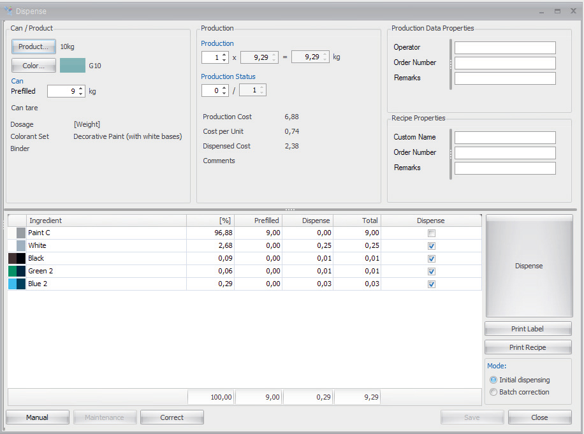
Task: Open the Color... selector
Action: pos(34,66)
